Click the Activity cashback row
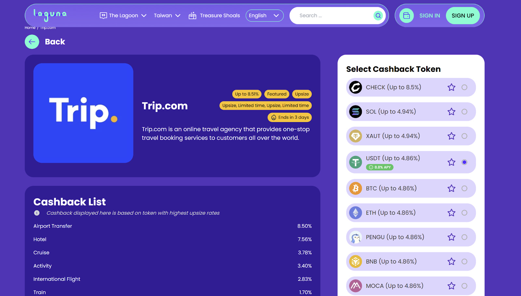The height and width of the screenshot is (296, 521). click(173, 266)
